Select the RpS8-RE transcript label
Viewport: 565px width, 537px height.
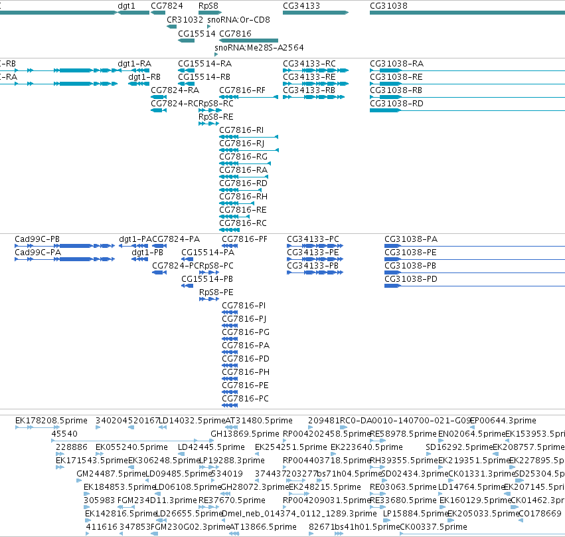point(216,117)
